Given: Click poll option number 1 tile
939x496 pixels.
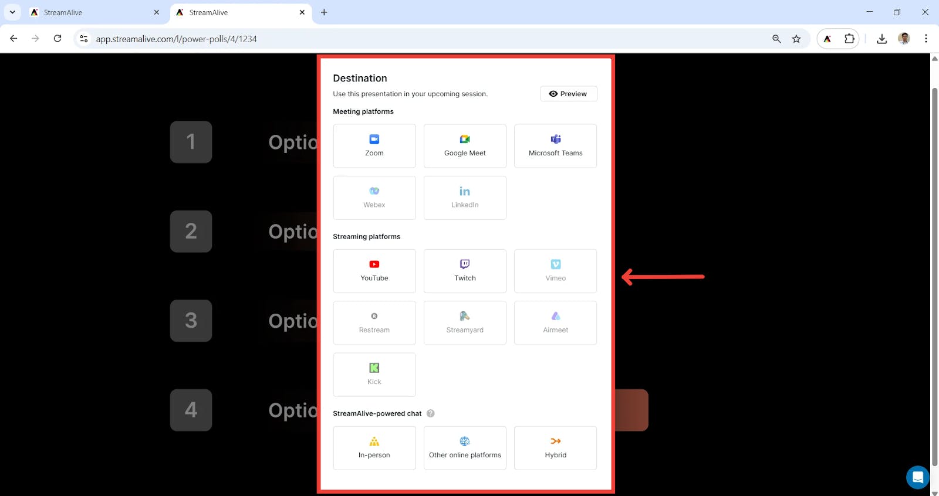Looking at the screenshot, I should click(x=191, y=142).
